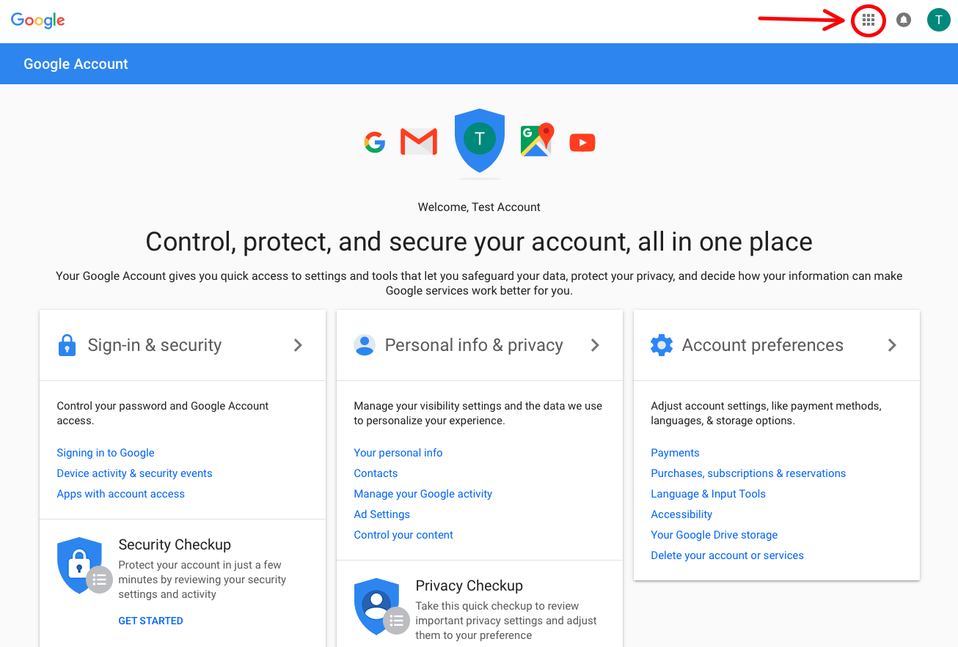Click the Security Checkup shield icon
The height and width of the screenshot is (647, 958).
coord(79,565)
